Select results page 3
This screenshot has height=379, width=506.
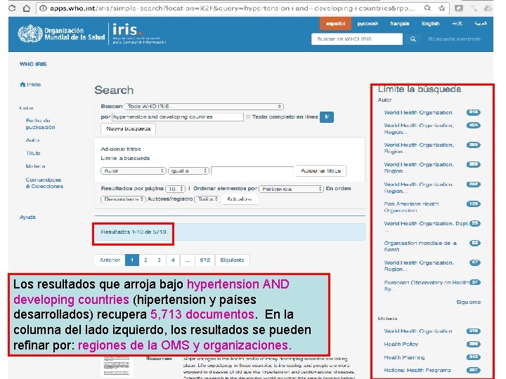160,260
